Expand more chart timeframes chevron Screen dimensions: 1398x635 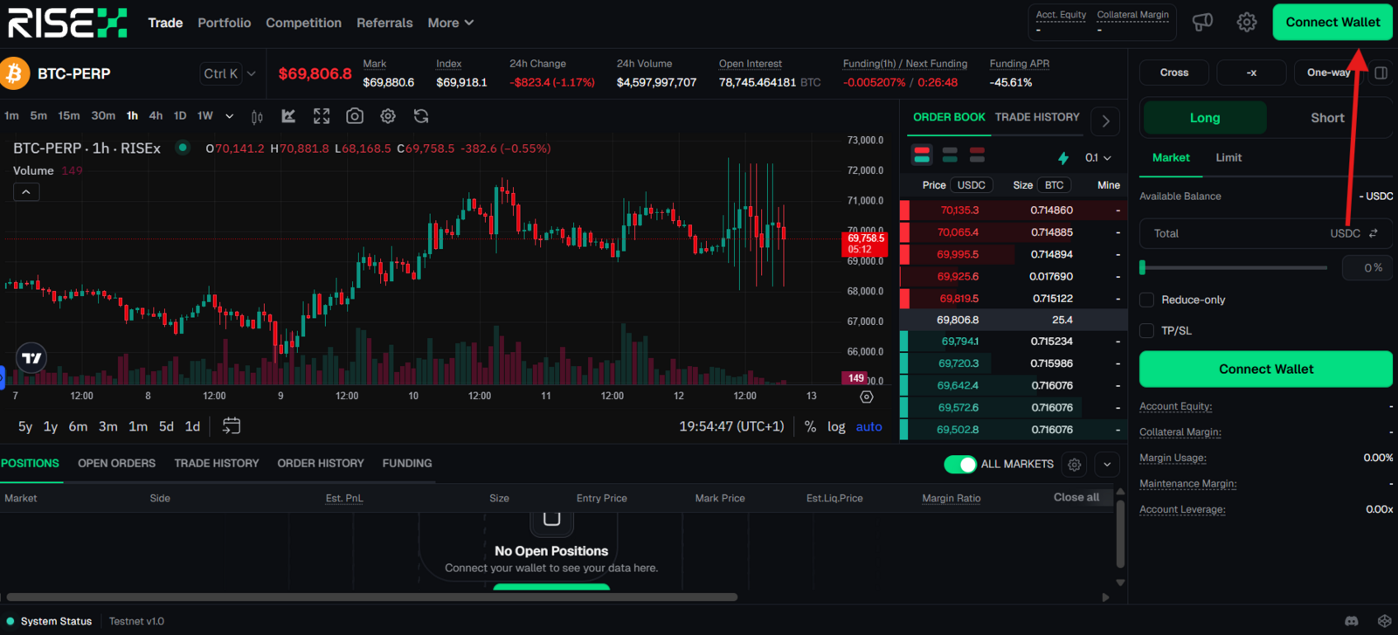229,116
